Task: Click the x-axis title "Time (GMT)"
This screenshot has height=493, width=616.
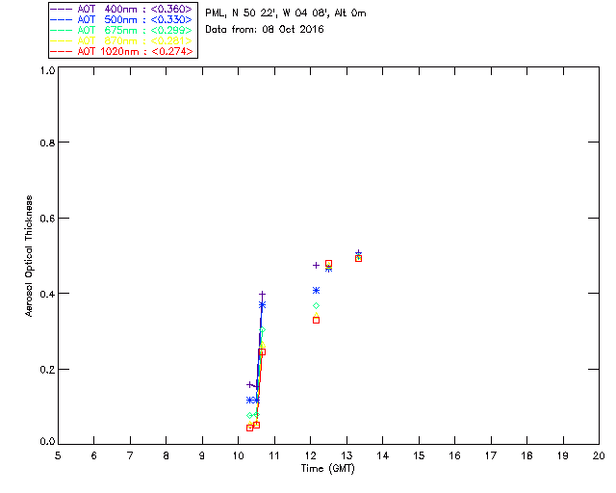Action: point(328,469)
